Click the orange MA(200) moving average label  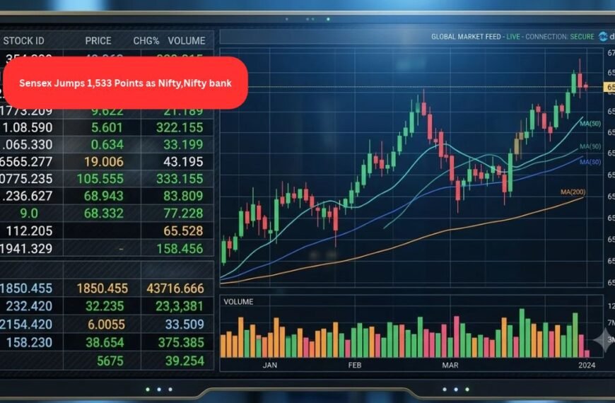click(573, 192)
